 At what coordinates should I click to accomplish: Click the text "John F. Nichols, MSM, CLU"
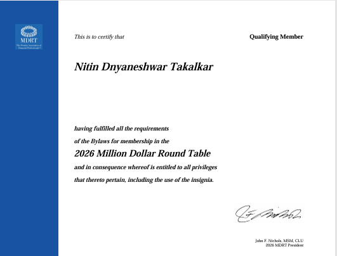[279, 241]
